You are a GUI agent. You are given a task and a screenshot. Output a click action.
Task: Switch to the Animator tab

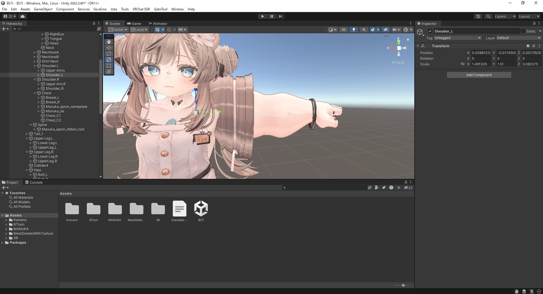click(157, 24)
